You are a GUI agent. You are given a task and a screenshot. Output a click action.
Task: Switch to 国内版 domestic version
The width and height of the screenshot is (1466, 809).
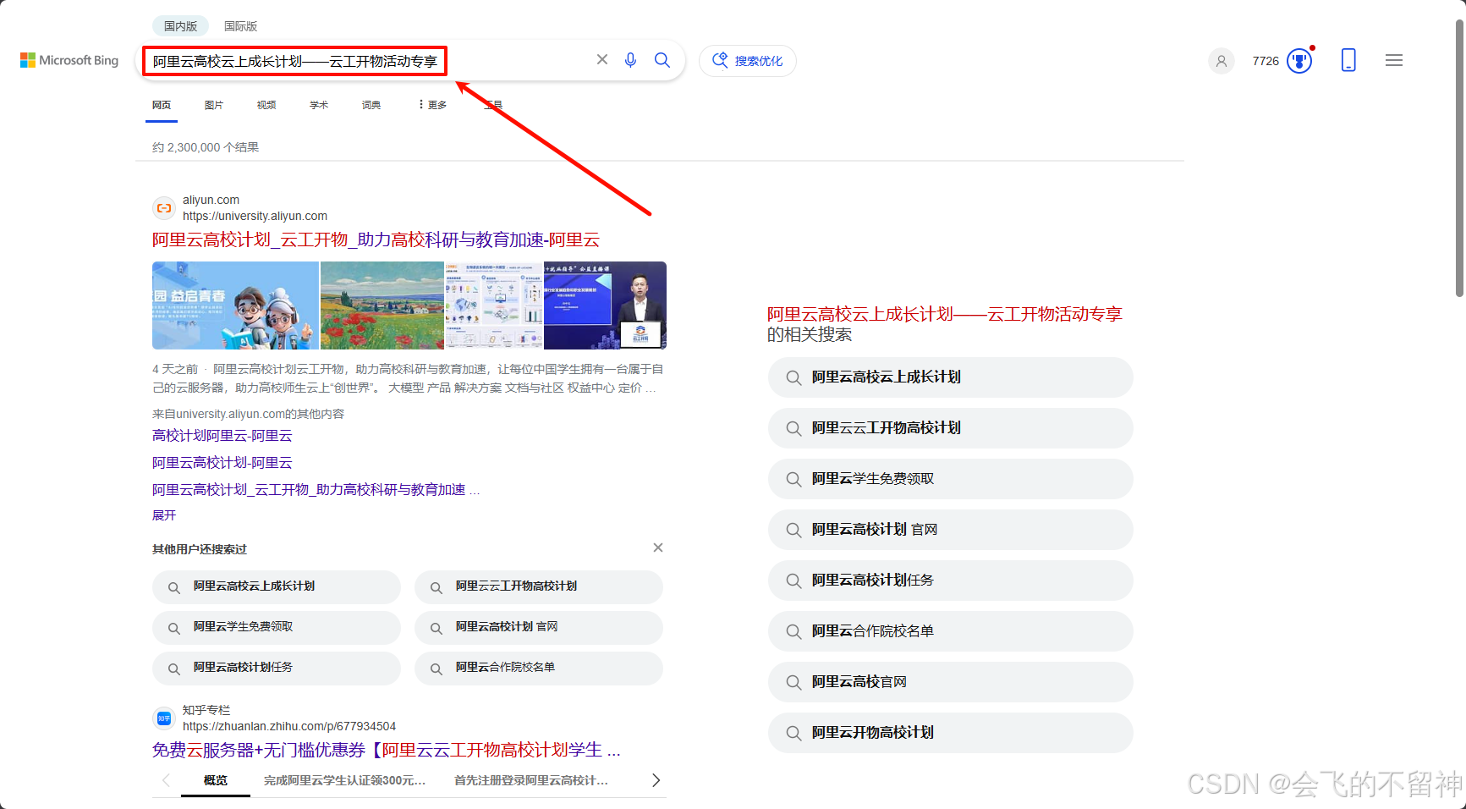tap(180, 26)
